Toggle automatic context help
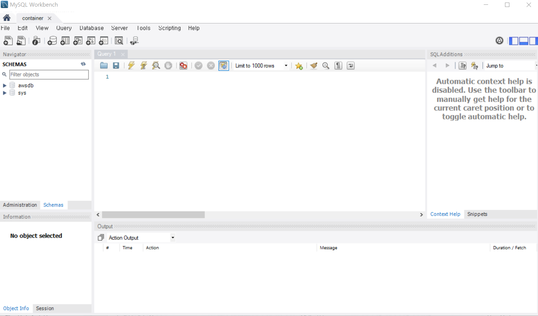The width and height of the screenshot is (538, 316). [475, 66]
